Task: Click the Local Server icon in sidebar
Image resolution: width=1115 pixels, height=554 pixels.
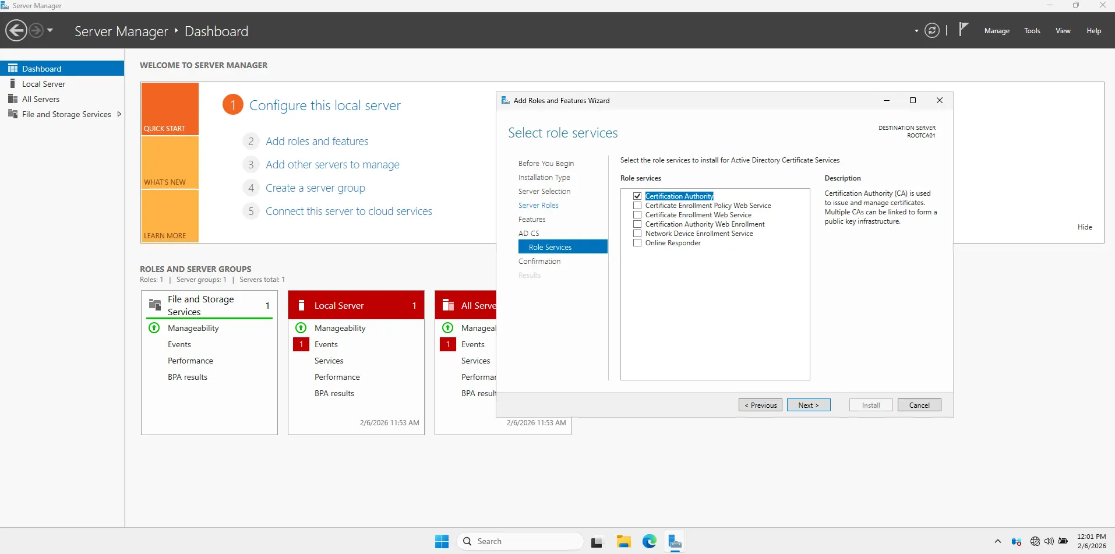Action: click(13, 84)
